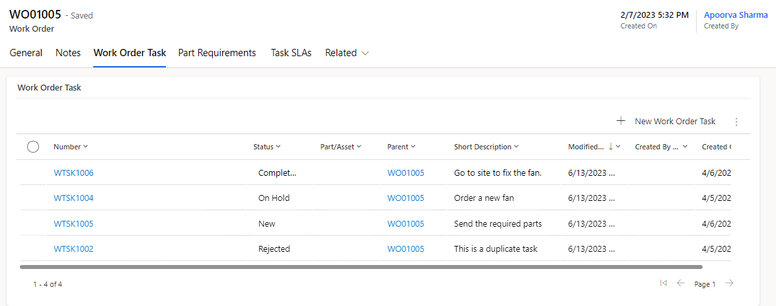
Task: Go to the first page arrow icon
Action: [x=663, y=283]
